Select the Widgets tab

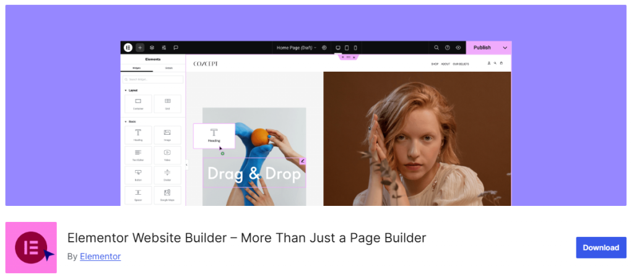pyautogui.click(x=137, y=68)
